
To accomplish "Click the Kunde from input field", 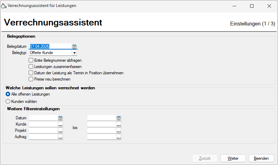I will 43,125.
